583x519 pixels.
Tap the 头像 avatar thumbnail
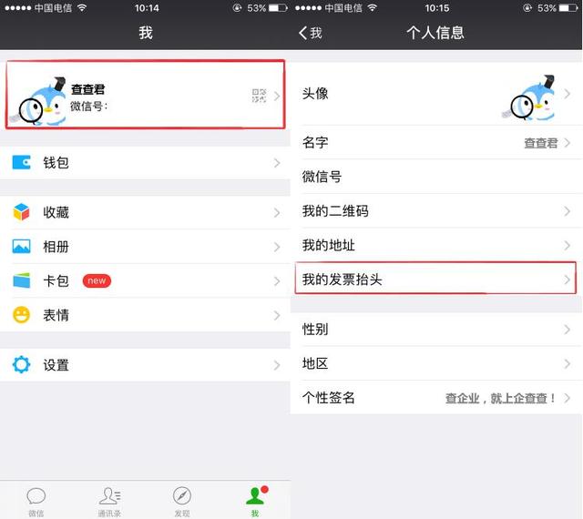coord(528,97)
